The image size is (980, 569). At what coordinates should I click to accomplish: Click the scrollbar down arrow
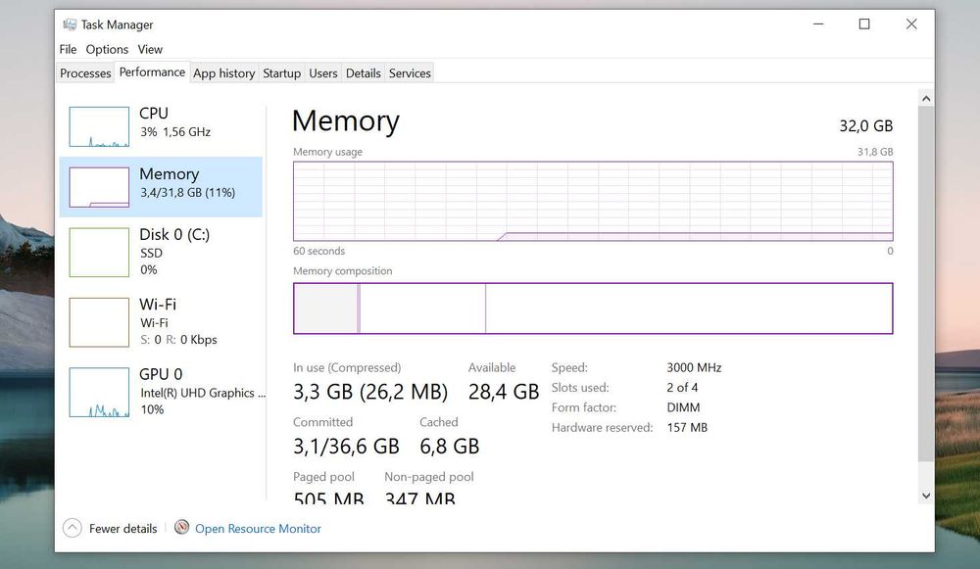click(x=926, y=496)
